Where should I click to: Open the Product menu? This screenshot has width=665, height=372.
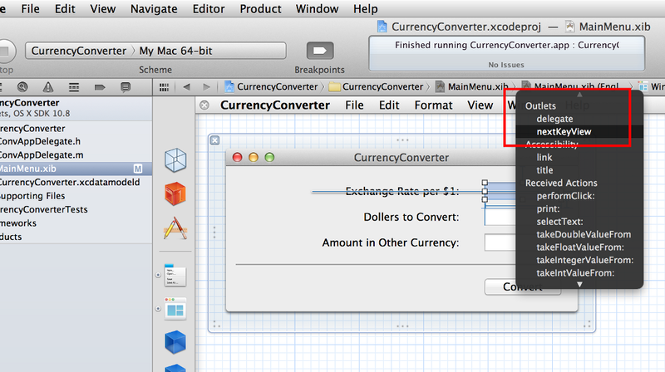click(260, 9)
